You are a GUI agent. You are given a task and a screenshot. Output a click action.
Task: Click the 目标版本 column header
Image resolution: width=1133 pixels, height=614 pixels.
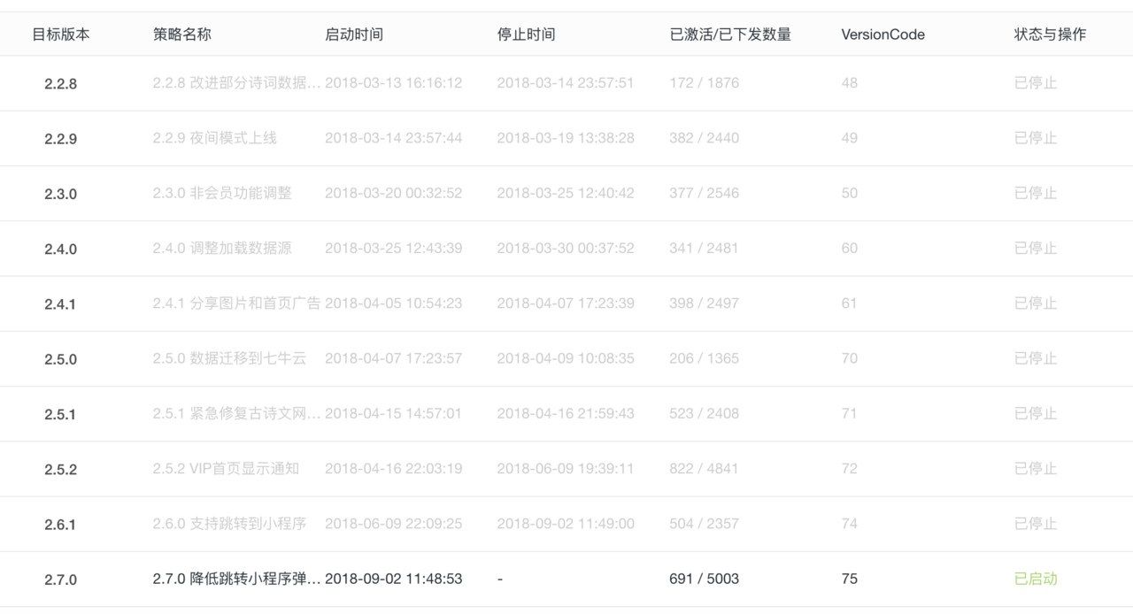[61, 35]
